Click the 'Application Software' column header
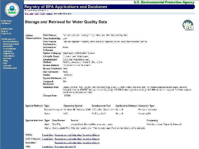 [127, 106]
